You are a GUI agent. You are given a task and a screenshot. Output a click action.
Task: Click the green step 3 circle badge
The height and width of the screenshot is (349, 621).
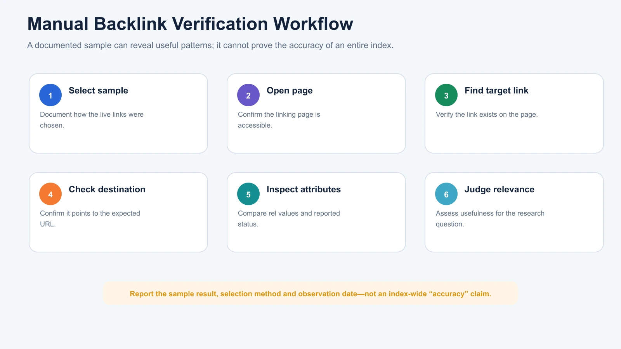point(446,95)
